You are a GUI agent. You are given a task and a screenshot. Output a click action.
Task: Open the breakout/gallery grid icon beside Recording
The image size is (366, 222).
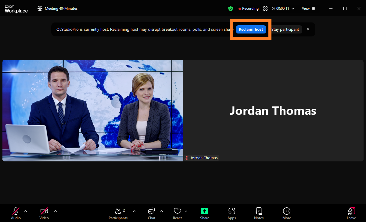[x=265, y=9]
